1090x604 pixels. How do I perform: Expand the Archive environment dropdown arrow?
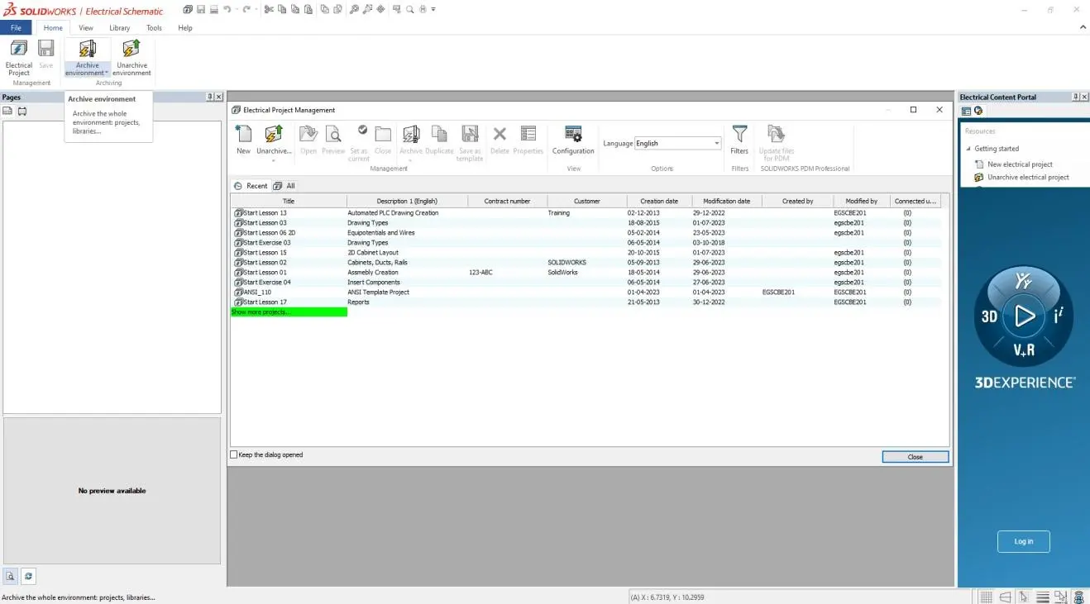coord(105,73)
